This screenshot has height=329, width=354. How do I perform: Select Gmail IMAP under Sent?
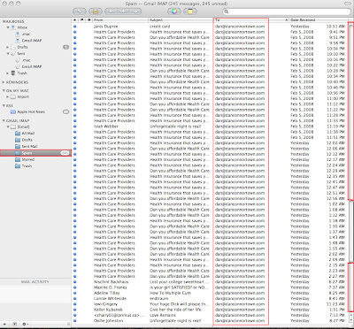(35, 66)
